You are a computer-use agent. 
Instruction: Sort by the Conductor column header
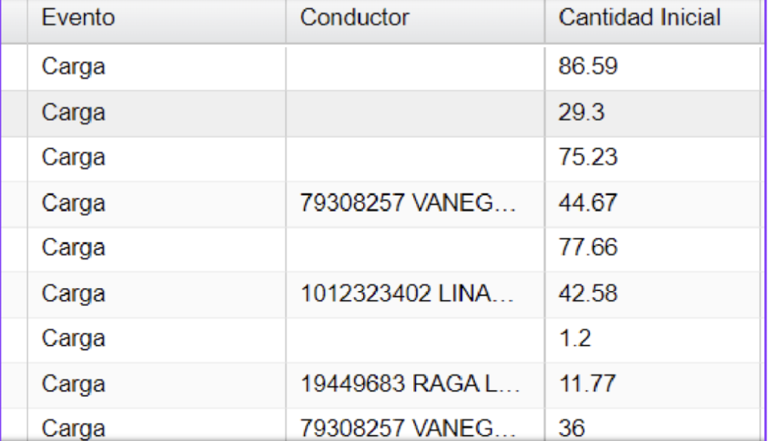415,21
